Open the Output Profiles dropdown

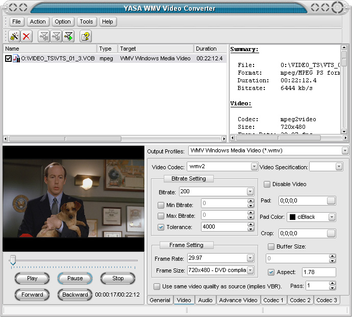(x=345, y=151)
